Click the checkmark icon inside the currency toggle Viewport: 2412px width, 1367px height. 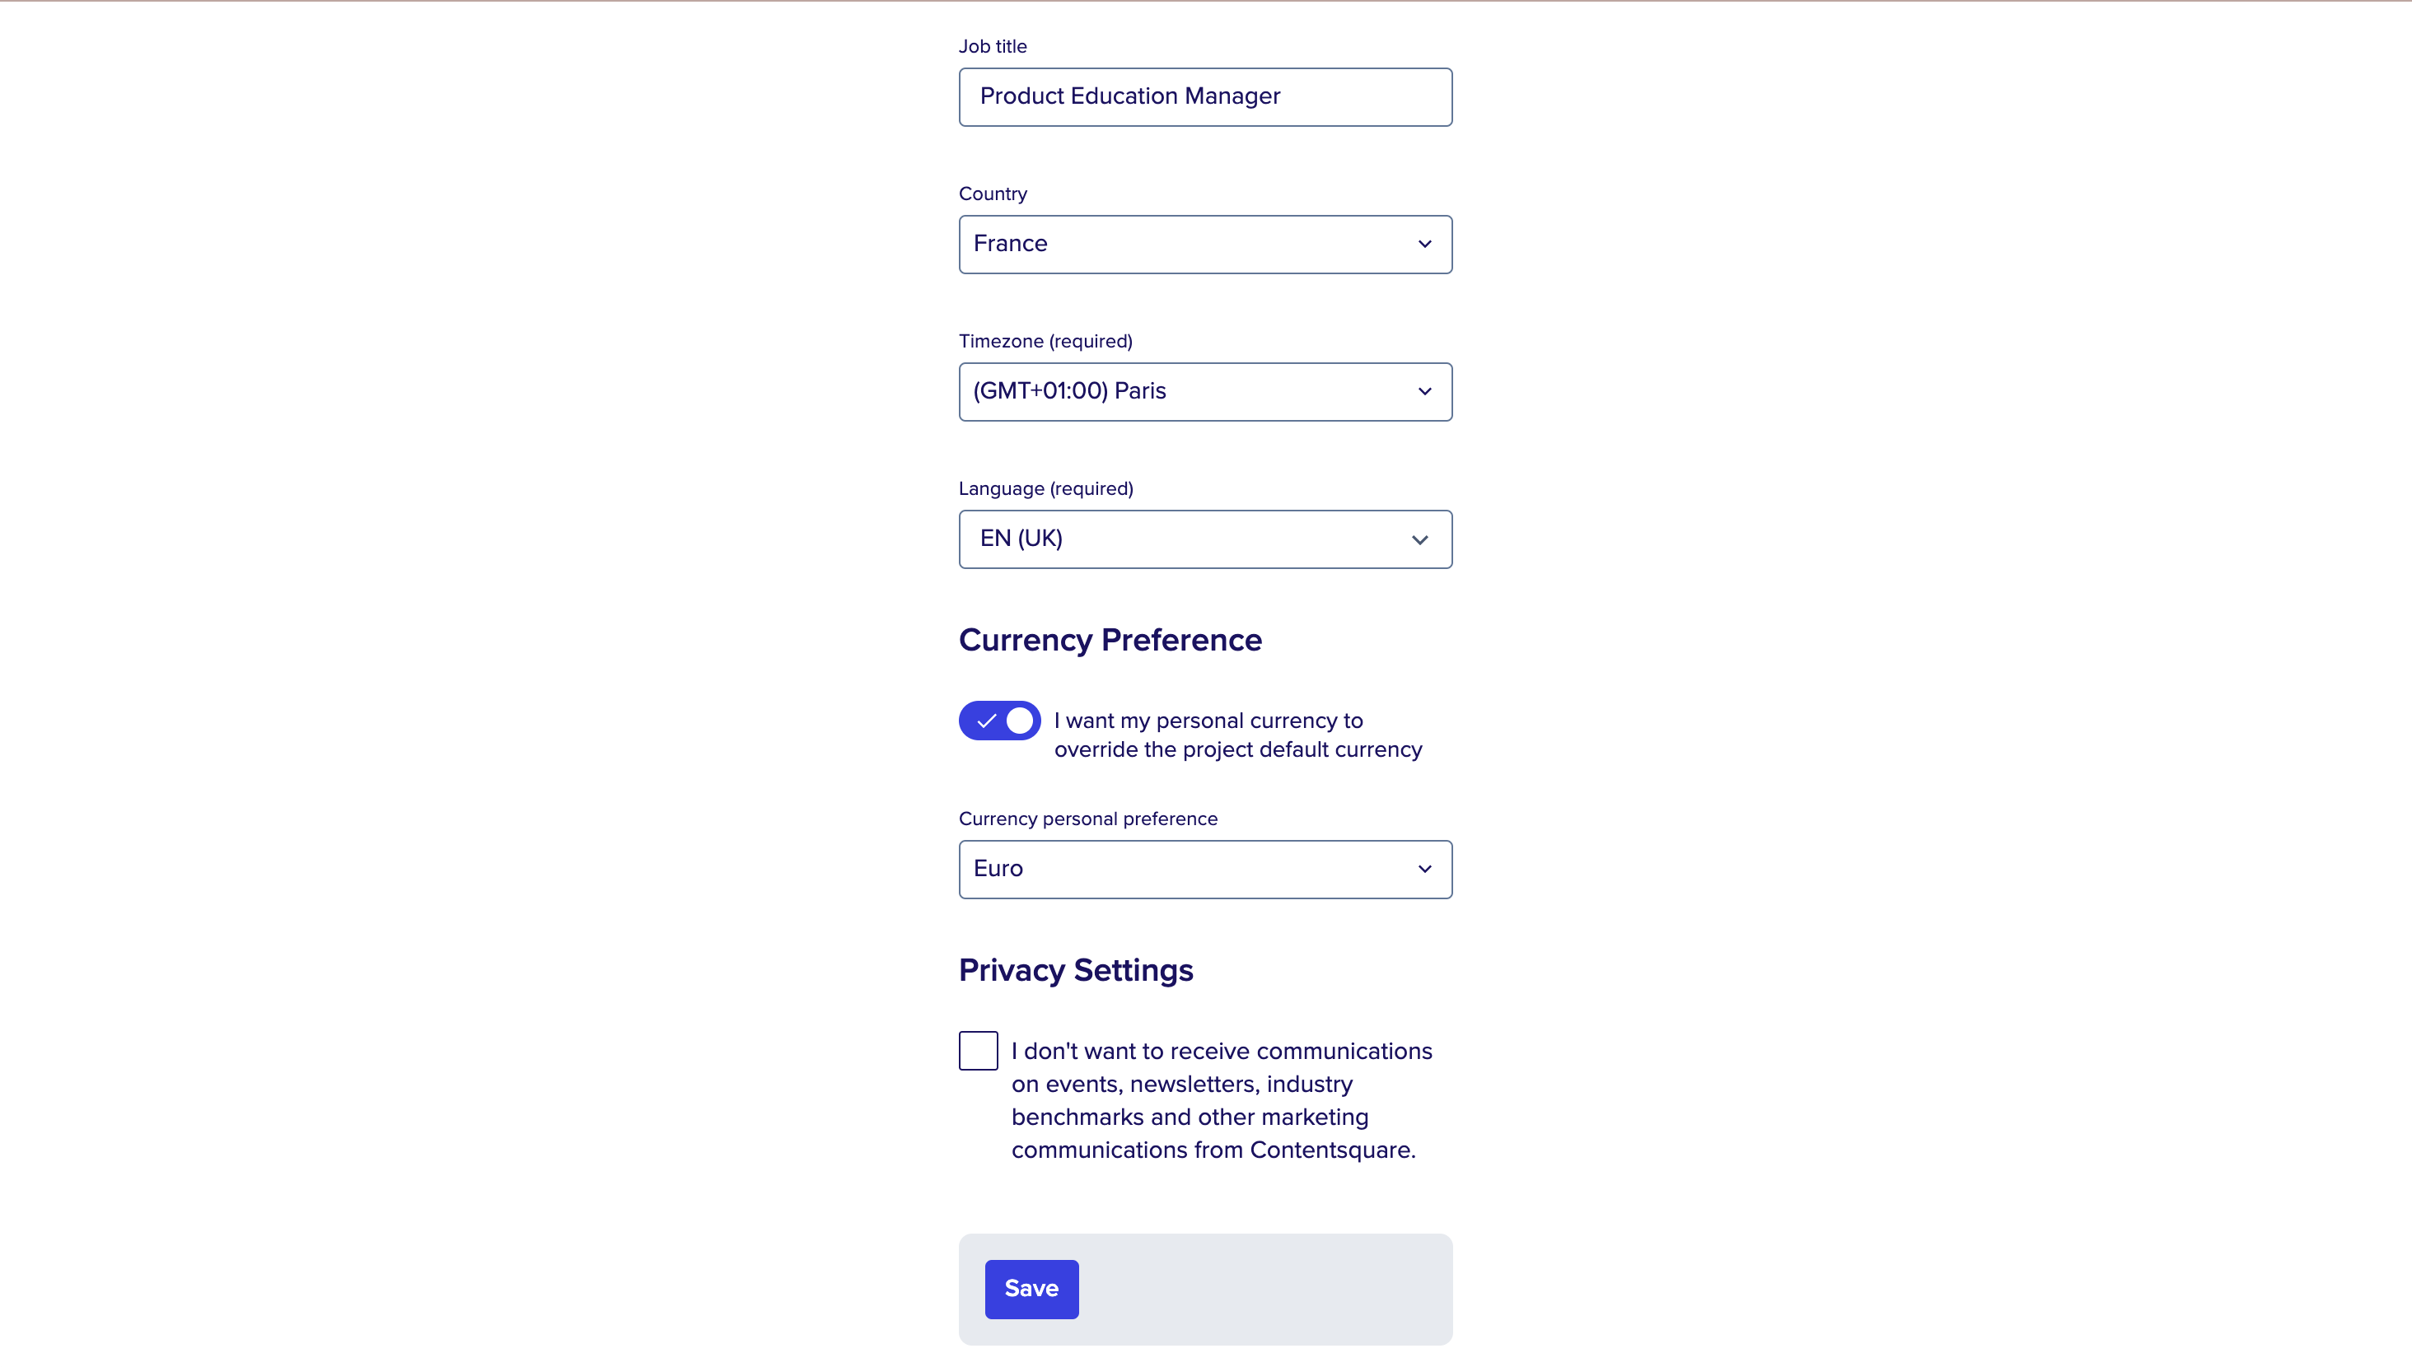pyautogui.click(x=985, y=720)
